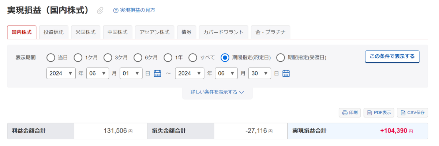This screenshot has width=439, height=146.
Task: Click the 印刷 print button
Action: pos(350,112)
